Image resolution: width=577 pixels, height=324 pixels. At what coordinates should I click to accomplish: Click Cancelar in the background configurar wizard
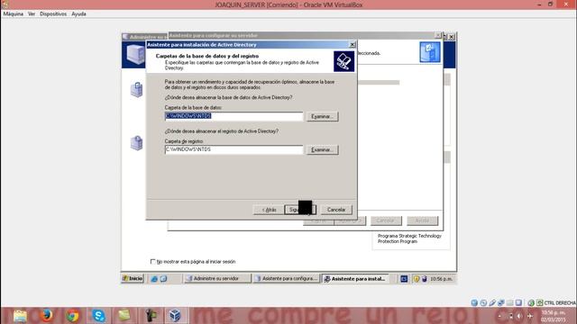click(386, 220)
